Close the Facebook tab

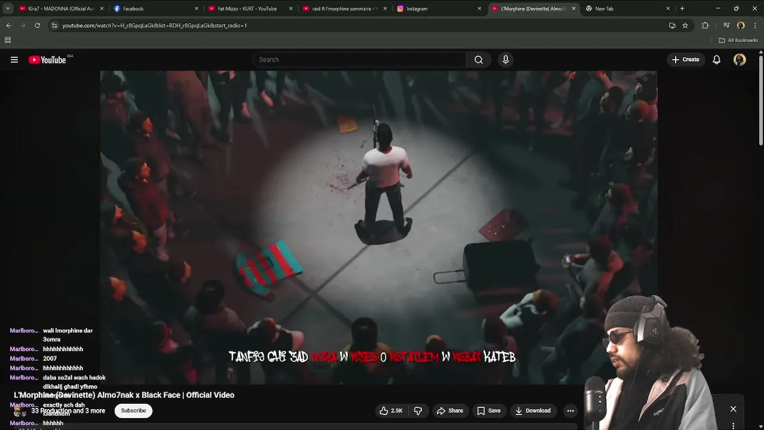pos(196,8)
